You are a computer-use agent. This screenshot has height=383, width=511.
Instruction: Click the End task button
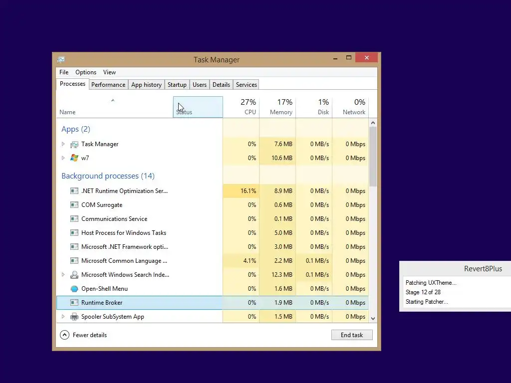[x=352, y=335]
